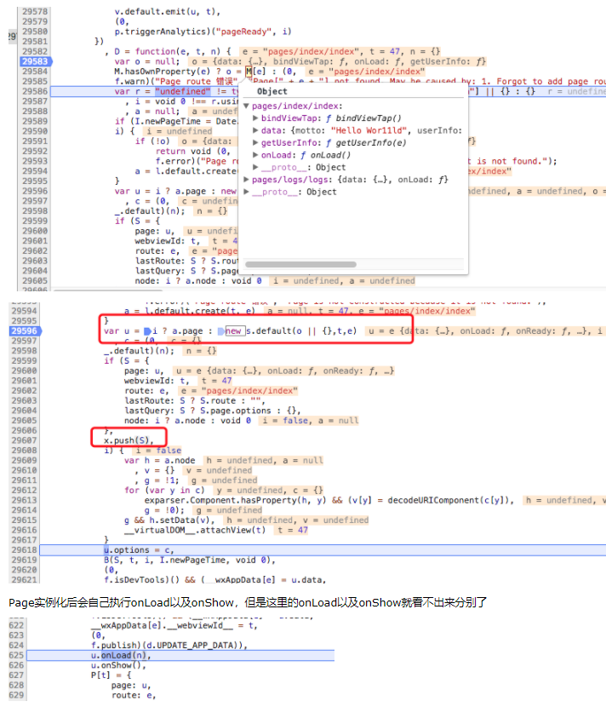Toggle the blue breakpoint marker on line 29596
The height and width of the screenshot is (707, 606).
click(26, 331)
